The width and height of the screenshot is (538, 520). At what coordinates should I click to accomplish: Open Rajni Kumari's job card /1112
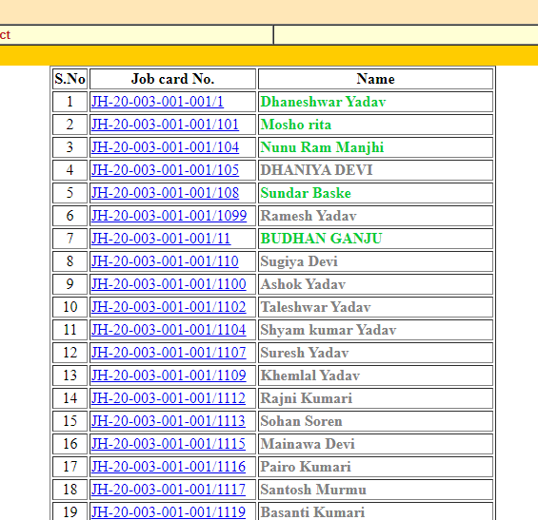point(169,398)
